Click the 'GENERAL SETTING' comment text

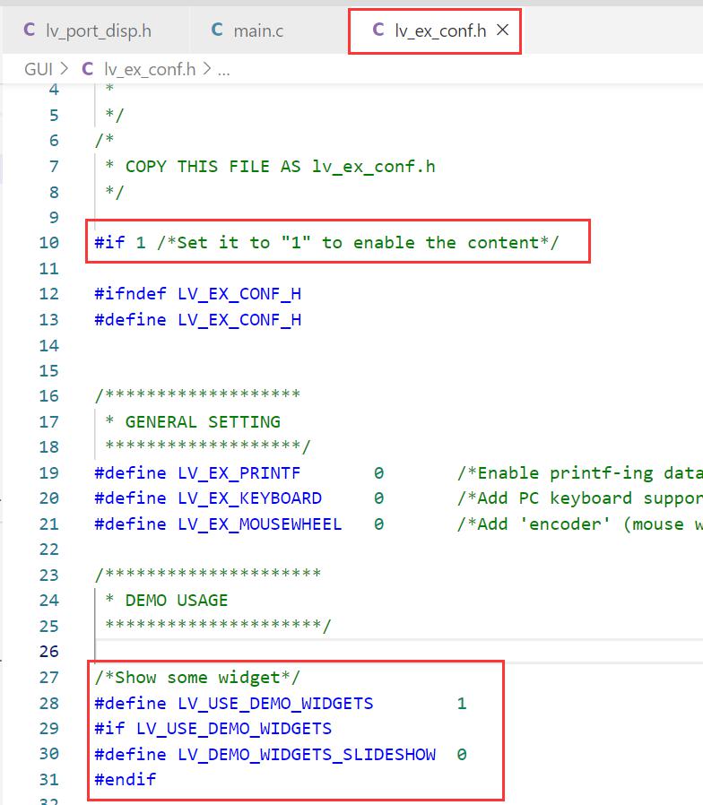click(203, 421)
